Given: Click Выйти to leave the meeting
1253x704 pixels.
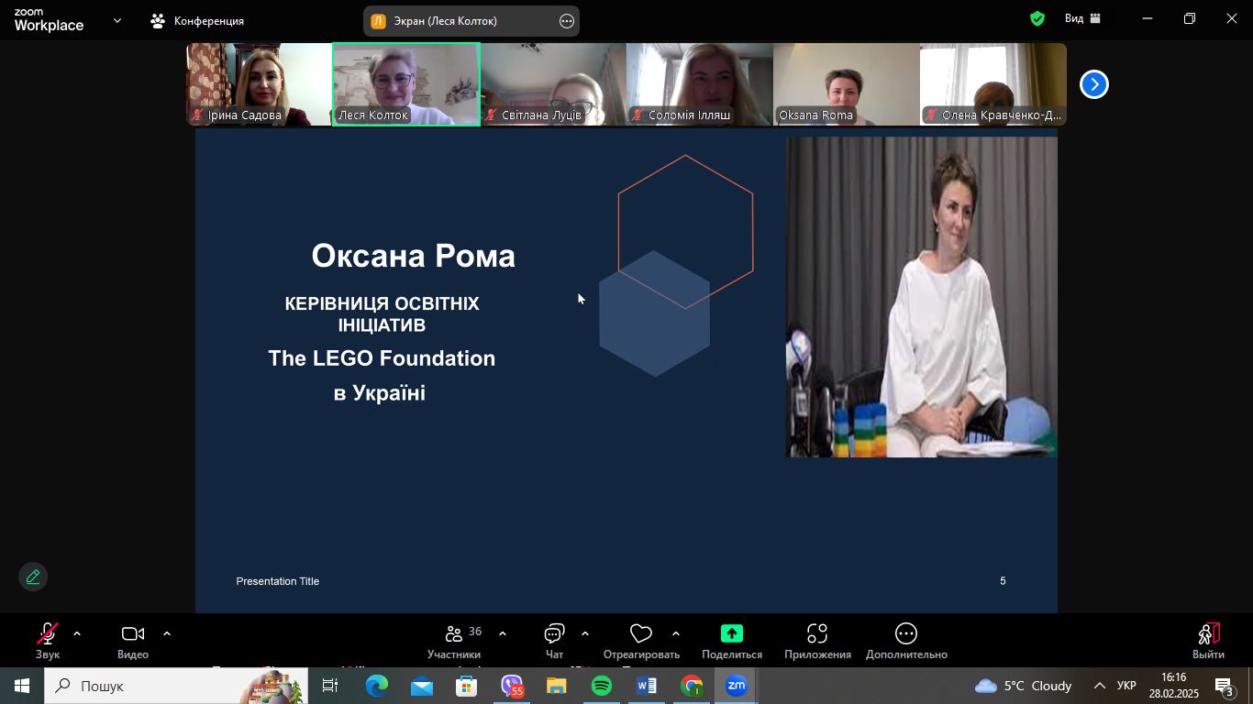Looking at the screenshot, I should 1208,641.
